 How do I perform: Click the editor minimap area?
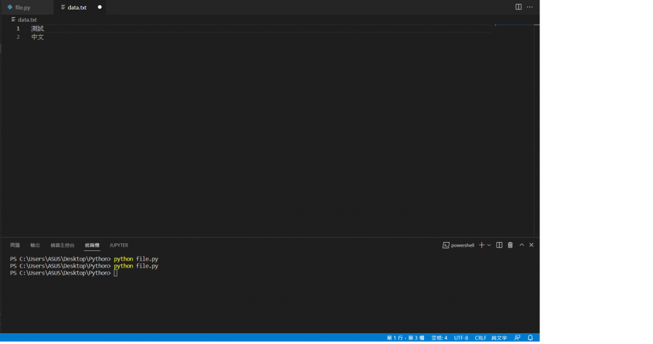point(514,131)
